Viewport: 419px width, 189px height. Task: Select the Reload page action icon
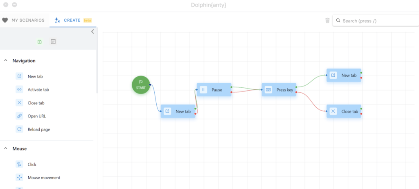tap(19, 129)
